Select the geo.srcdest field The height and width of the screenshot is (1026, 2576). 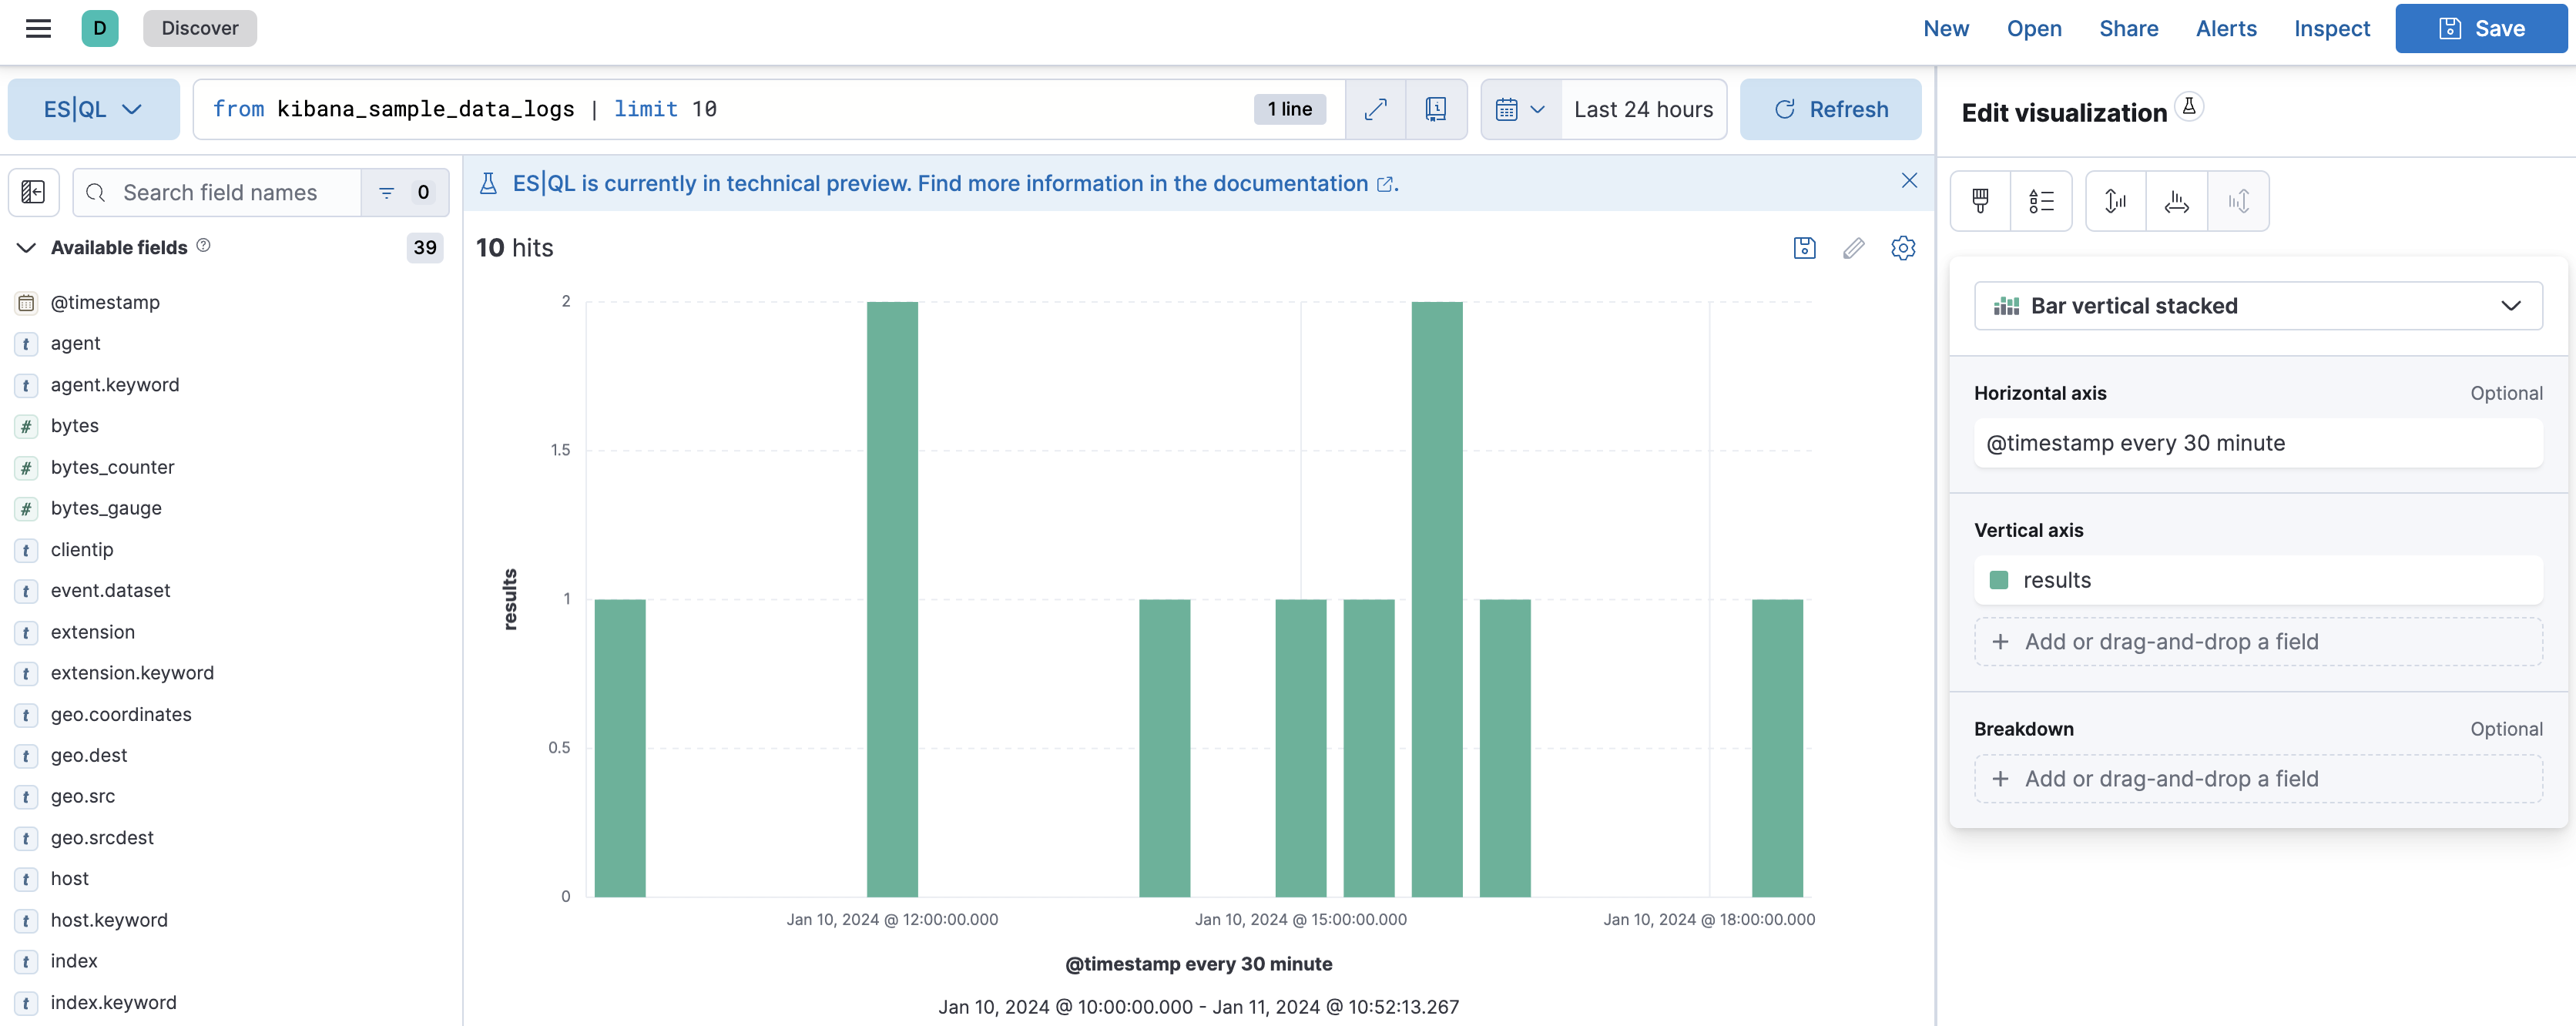pos(102,838)
